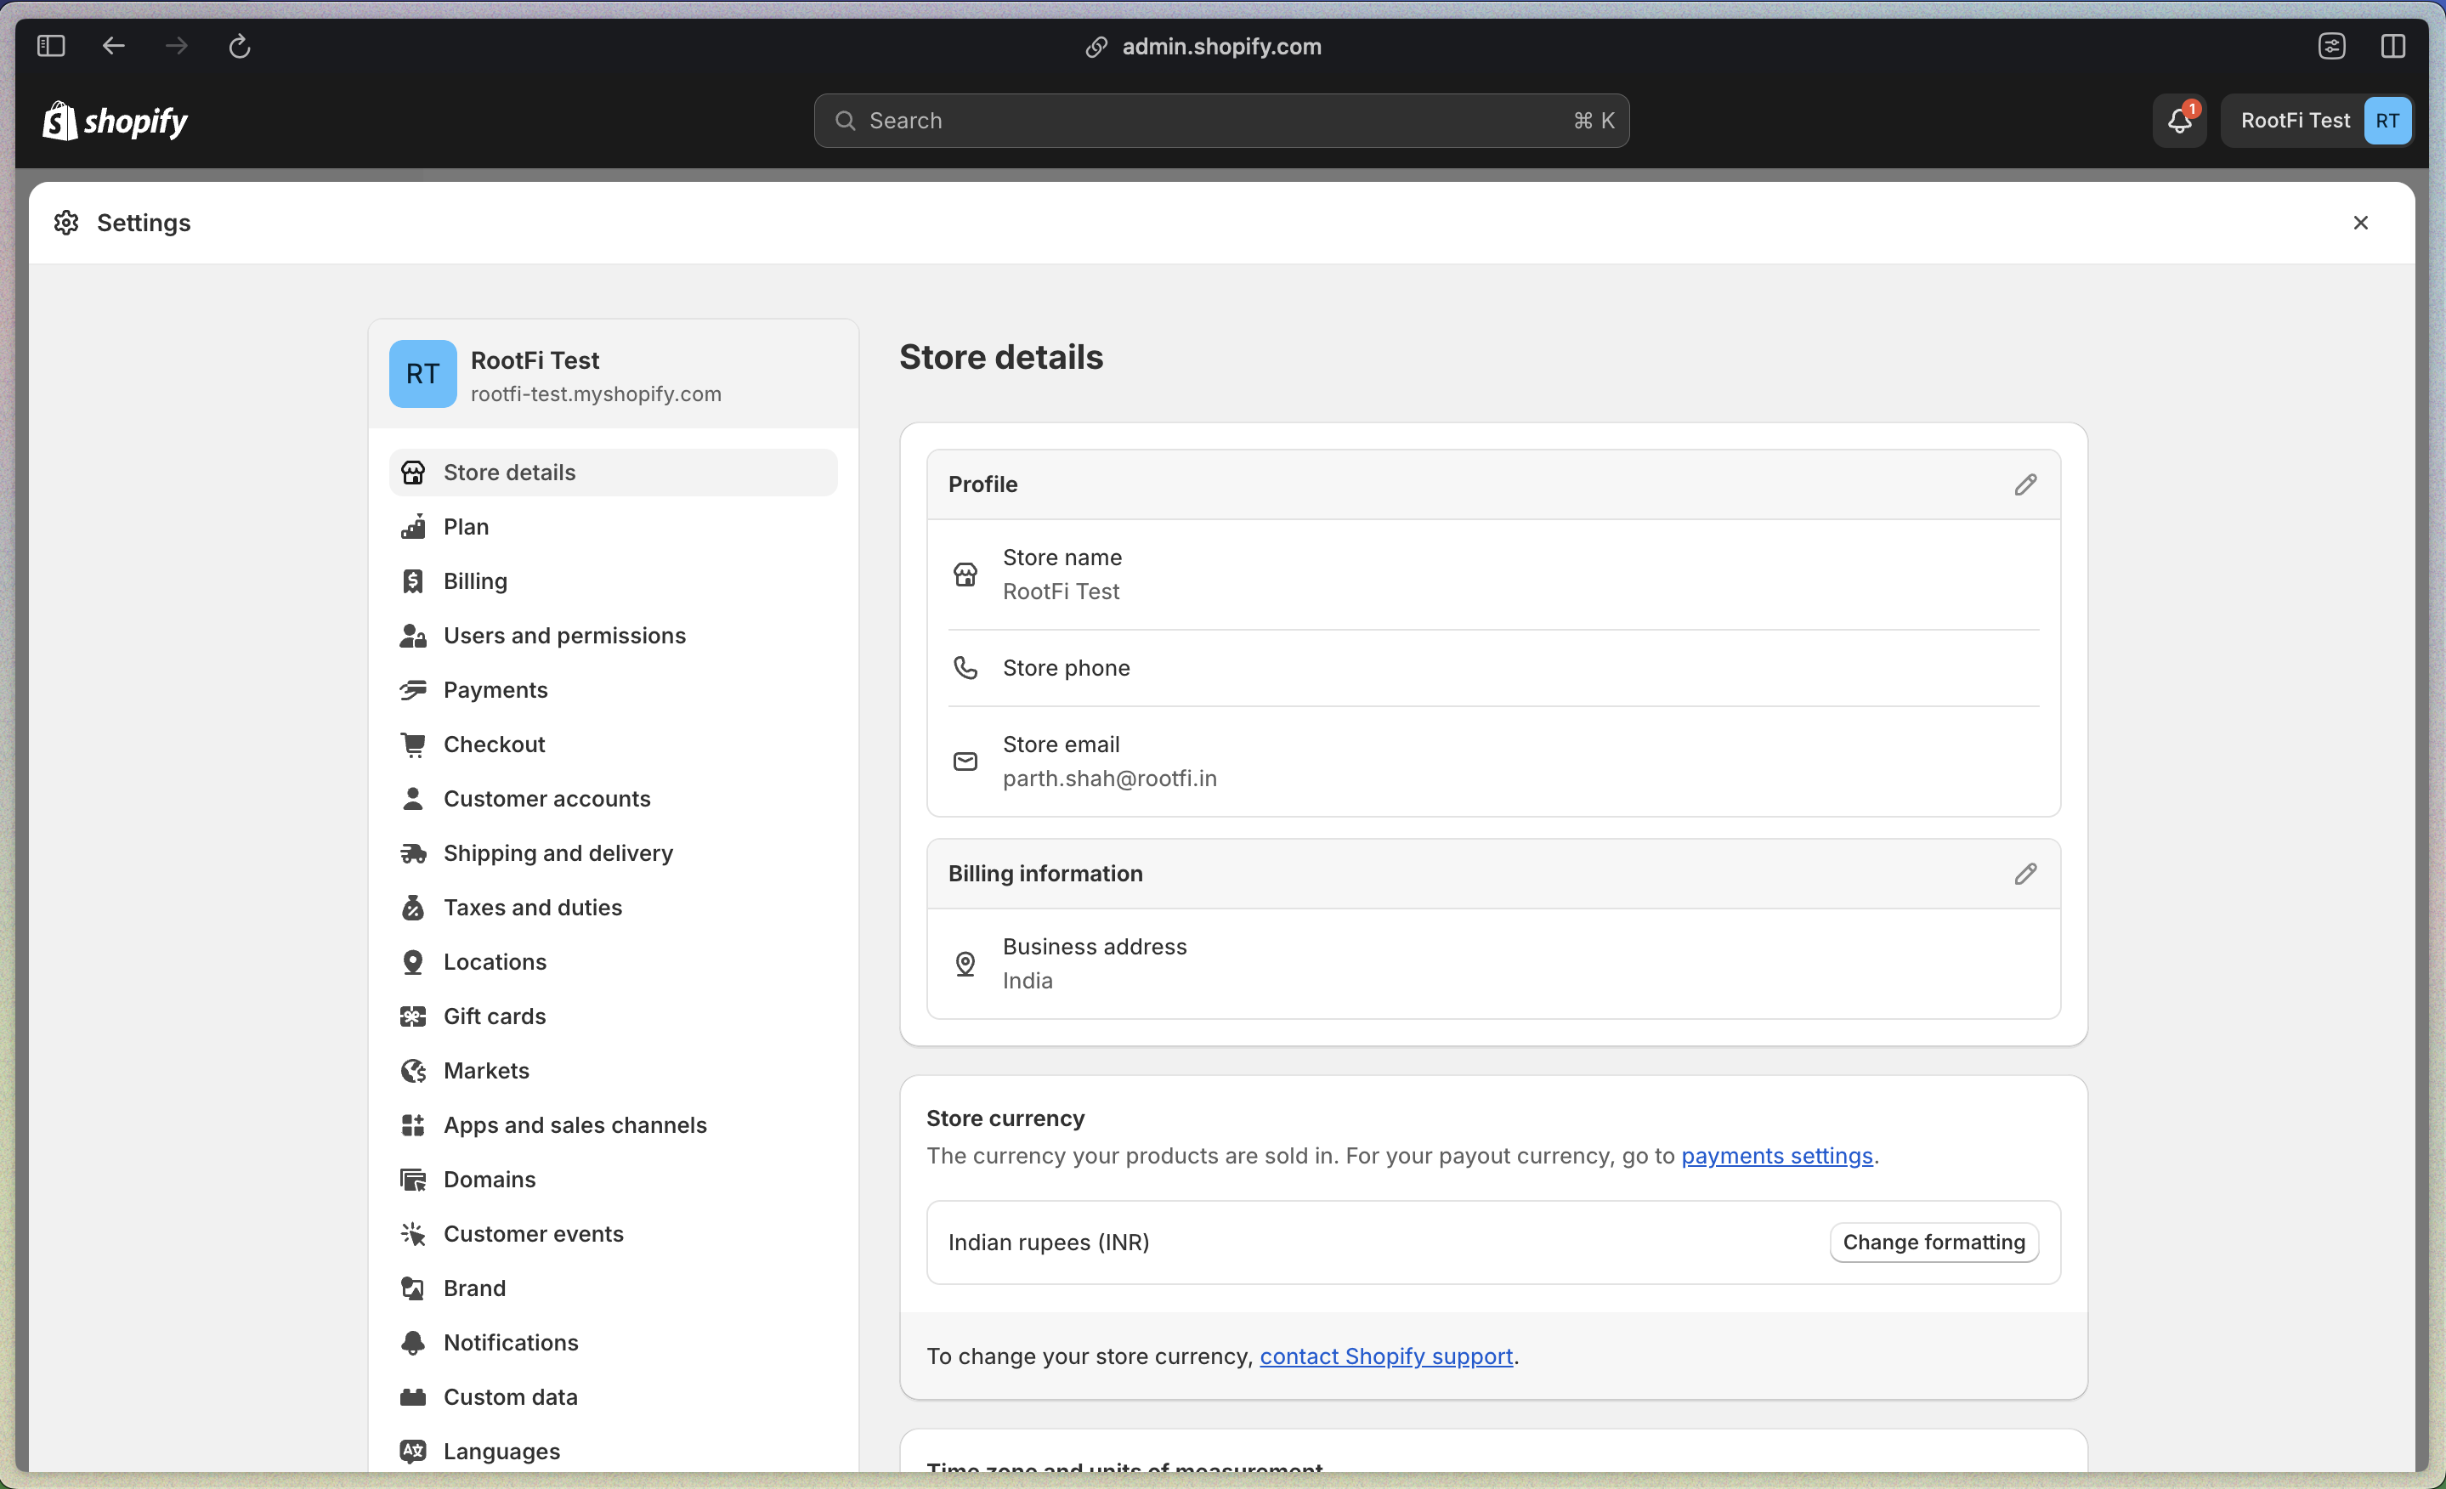
Task: Click the Shopify logo
Action: tap(115, 121)
